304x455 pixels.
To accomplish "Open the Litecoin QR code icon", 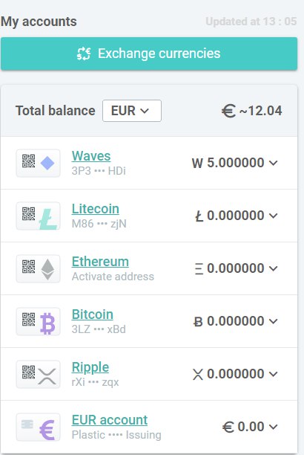I will (x=29, y=214).
